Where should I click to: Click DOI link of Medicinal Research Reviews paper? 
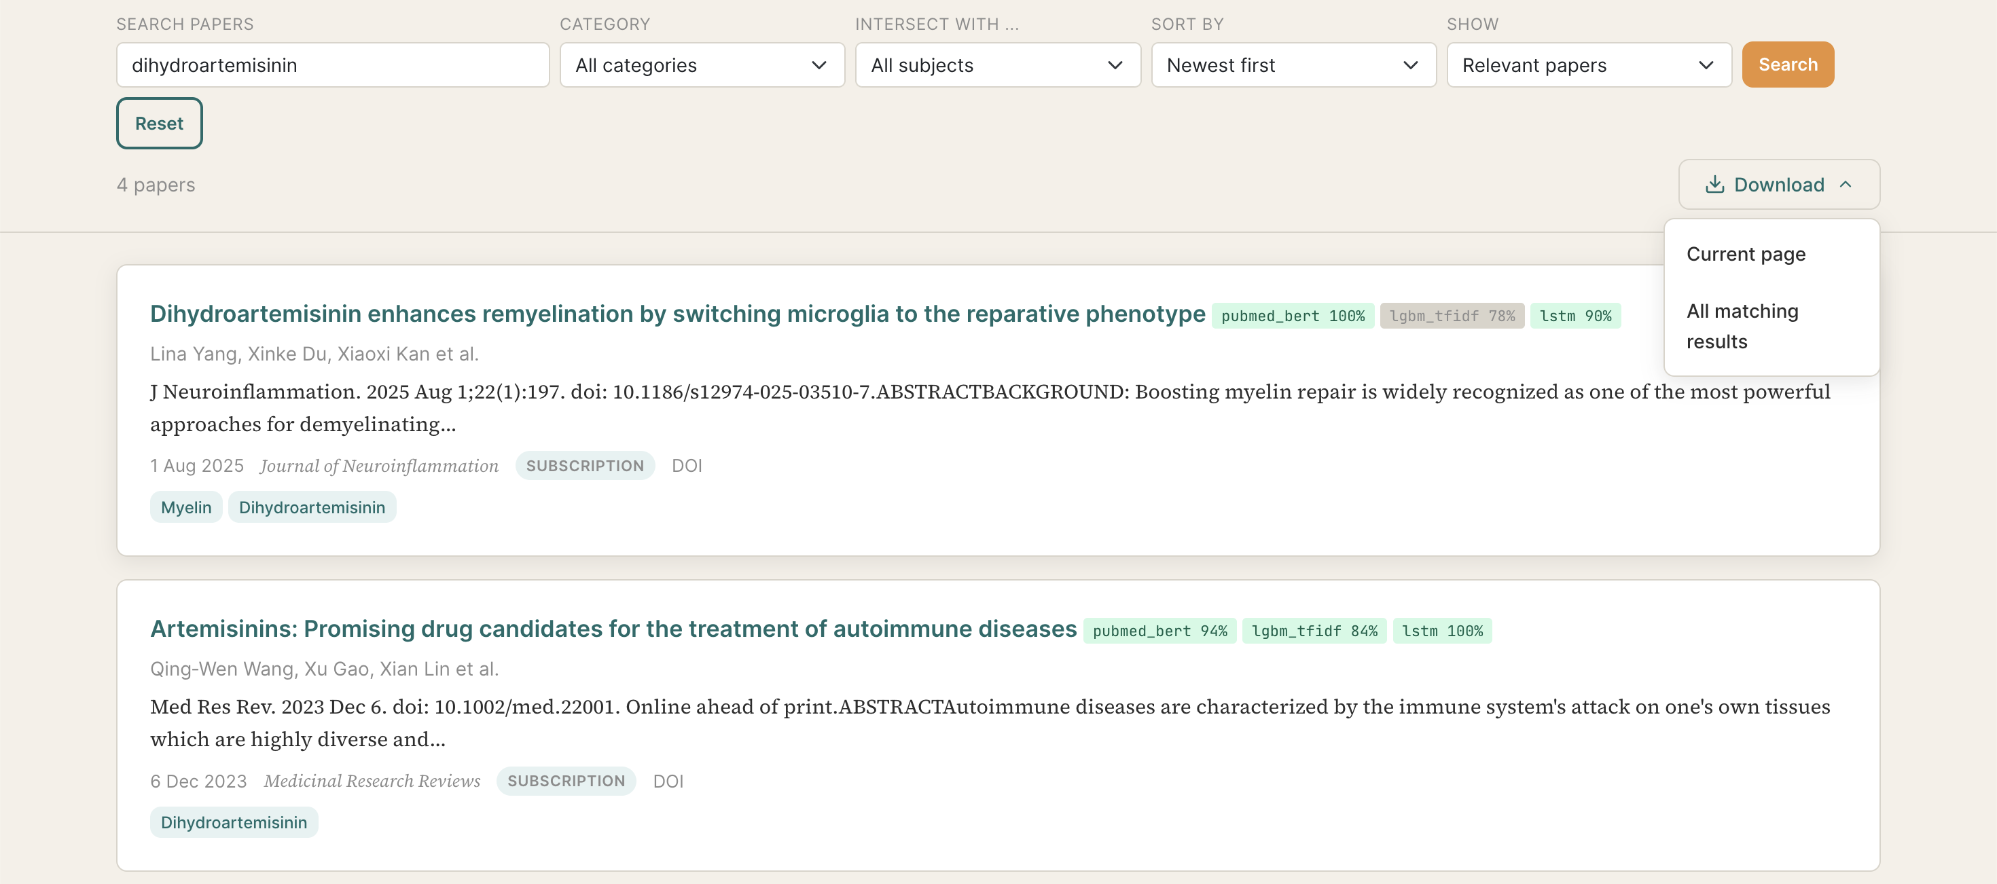pos(668,781)
